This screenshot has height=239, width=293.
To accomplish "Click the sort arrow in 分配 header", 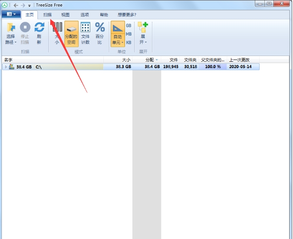I will click(157, 60).
